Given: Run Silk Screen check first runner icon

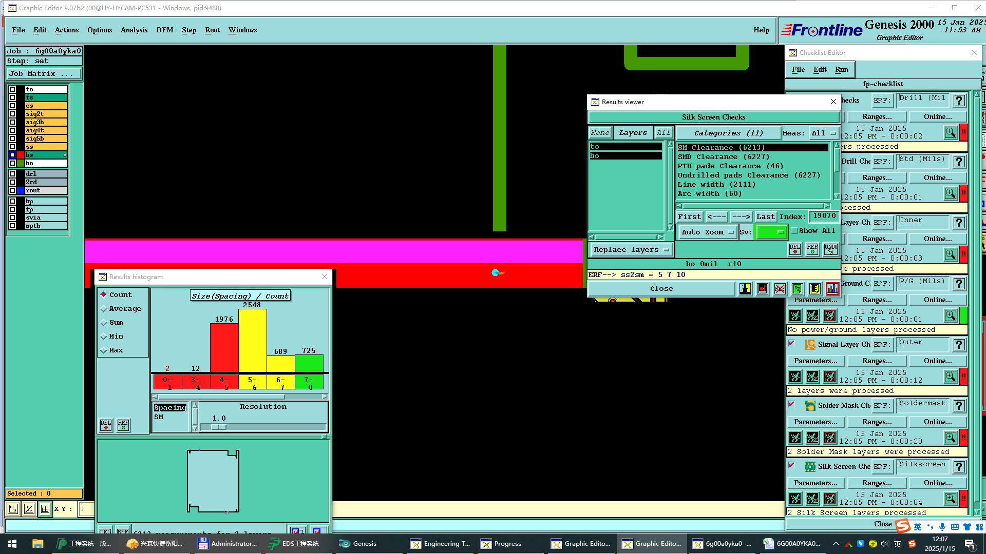Looking at the screenshot, I should tap(795, 499).
